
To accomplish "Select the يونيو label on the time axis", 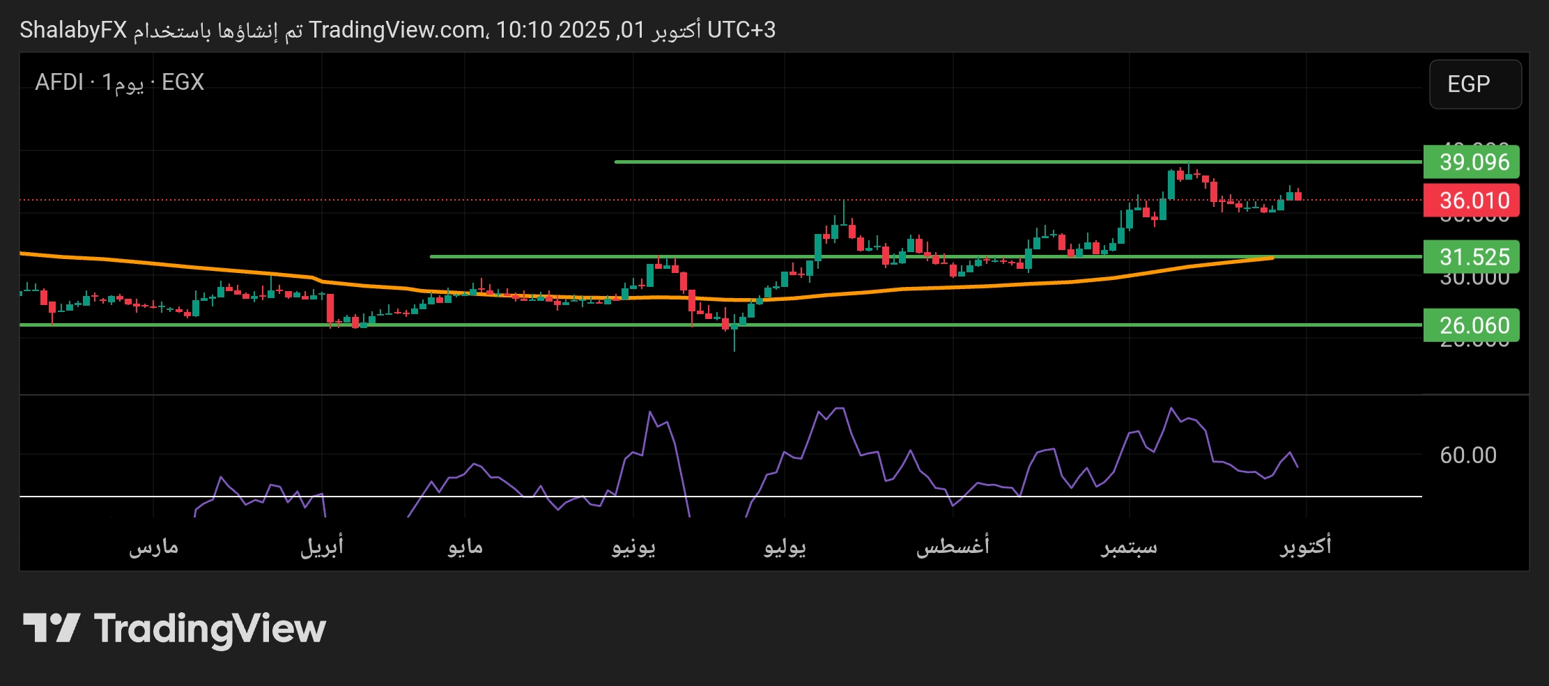I will pos(633,547).
